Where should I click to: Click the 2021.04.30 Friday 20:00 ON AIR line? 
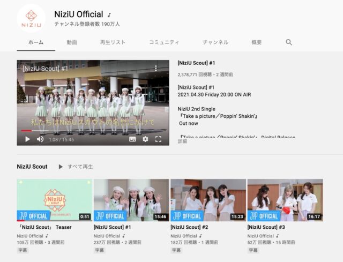click(214, 95)
